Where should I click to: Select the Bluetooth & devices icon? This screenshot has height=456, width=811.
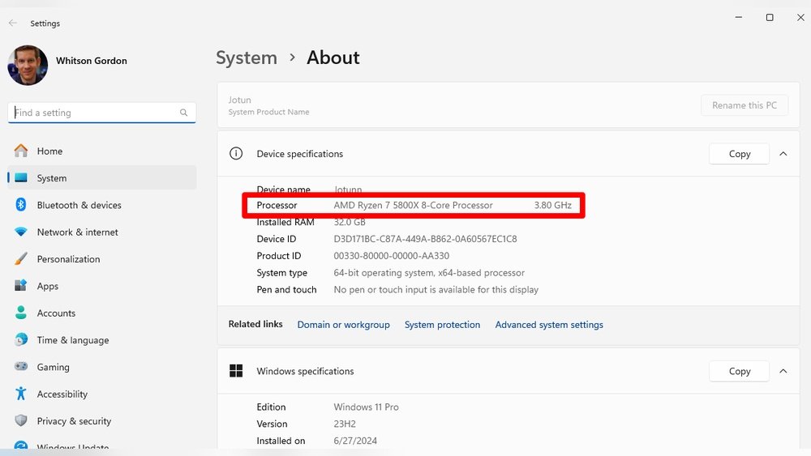(21, 205)
